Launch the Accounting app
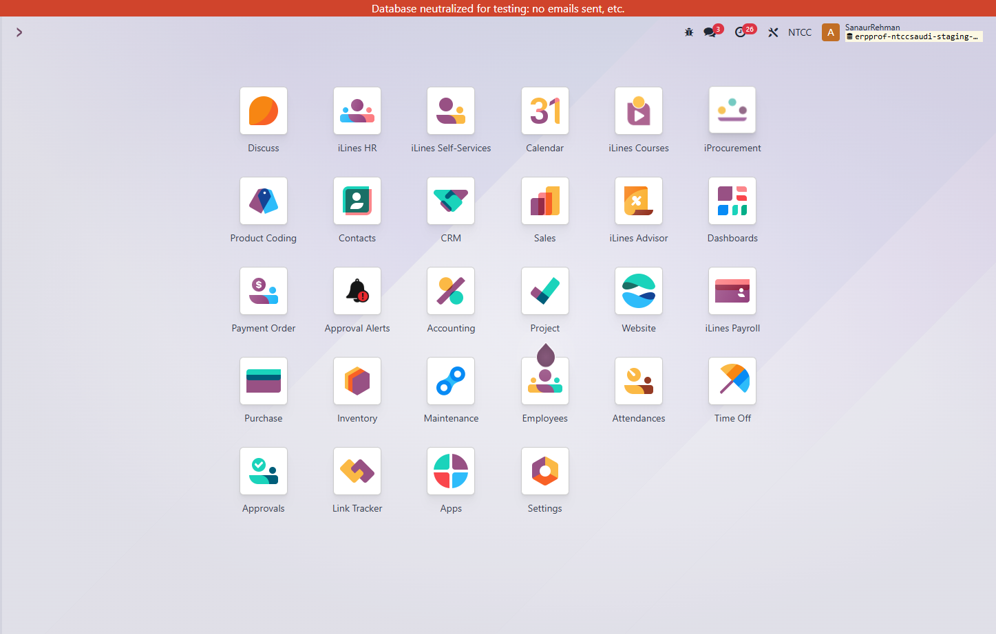996x634 pixels. click(451, 291)
